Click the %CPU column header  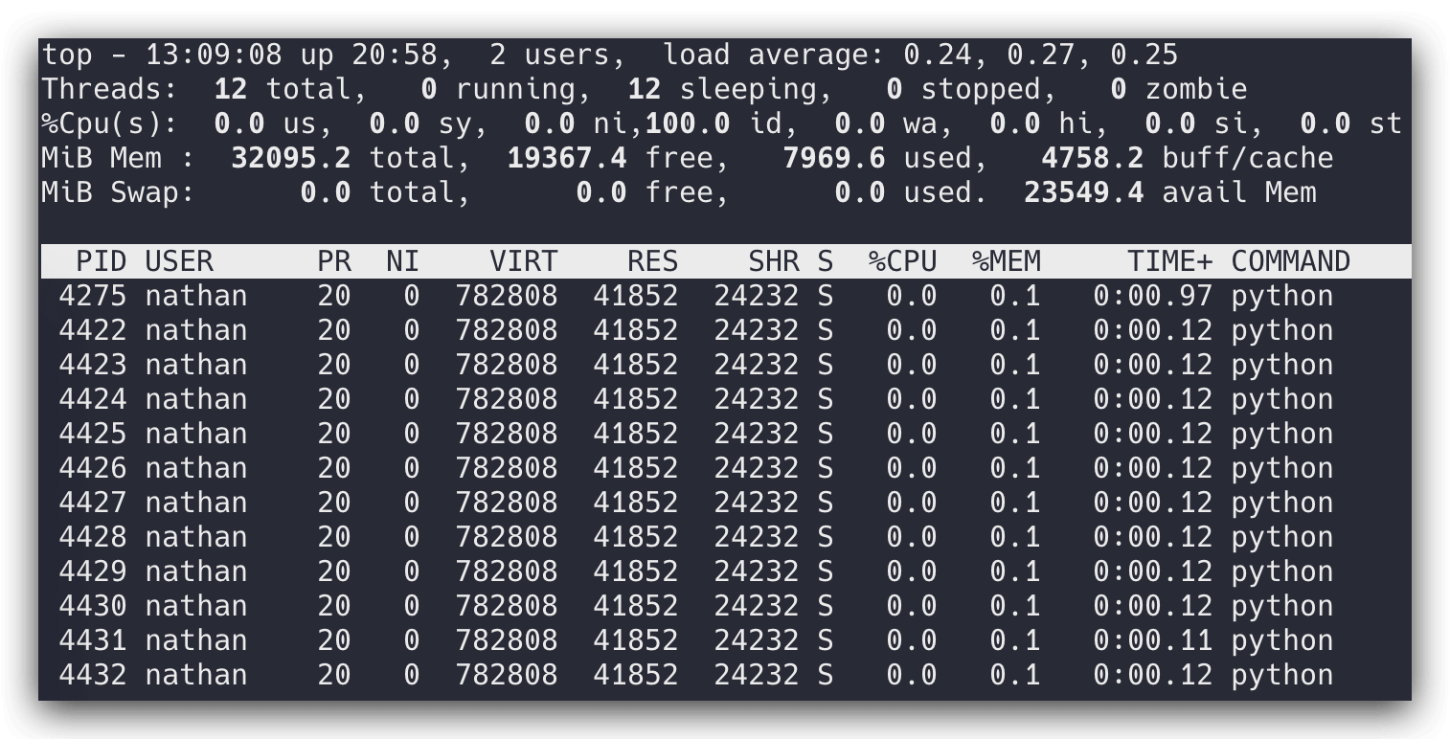pyautogui.click(x=902, y=261)
